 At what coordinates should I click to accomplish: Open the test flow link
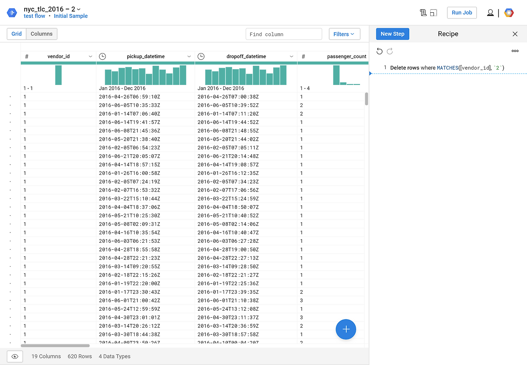(x=35, y=16)
